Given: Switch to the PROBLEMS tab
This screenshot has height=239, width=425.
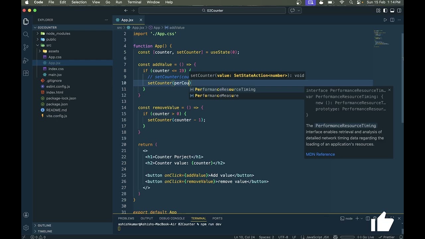Looking at the screenshot, I should point(126,218).
